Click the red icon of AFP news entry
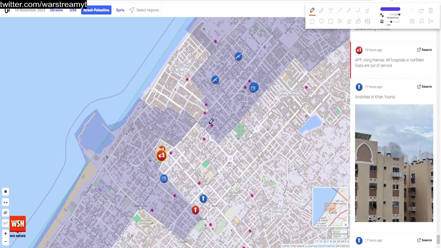Viewport: 441px width, 248px height. (x=359, y=50)
